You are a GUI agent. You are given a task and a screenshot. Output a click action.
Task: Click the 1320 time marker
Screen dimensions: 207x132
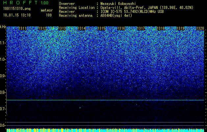[200, 28]
